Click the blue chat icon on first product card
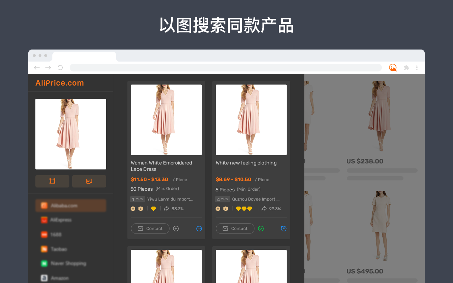 pos(199,228)
